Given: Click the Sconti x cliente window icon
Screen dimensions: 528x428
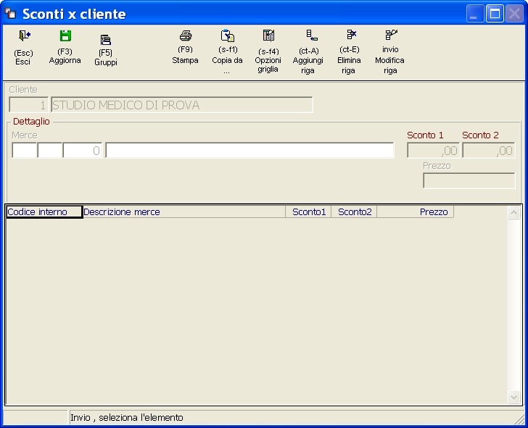Looking at the screenshot, I should coord(10,14).
